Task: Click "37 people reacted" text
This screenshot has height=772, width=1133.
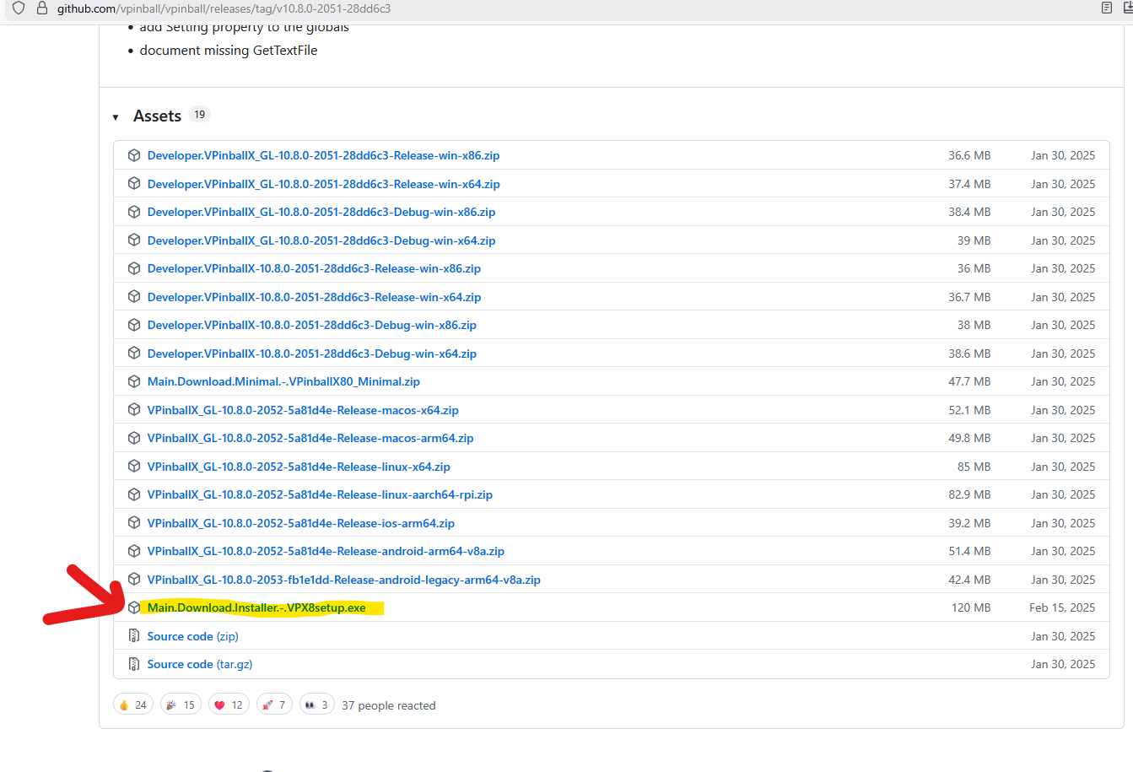Action: (389, 705)
